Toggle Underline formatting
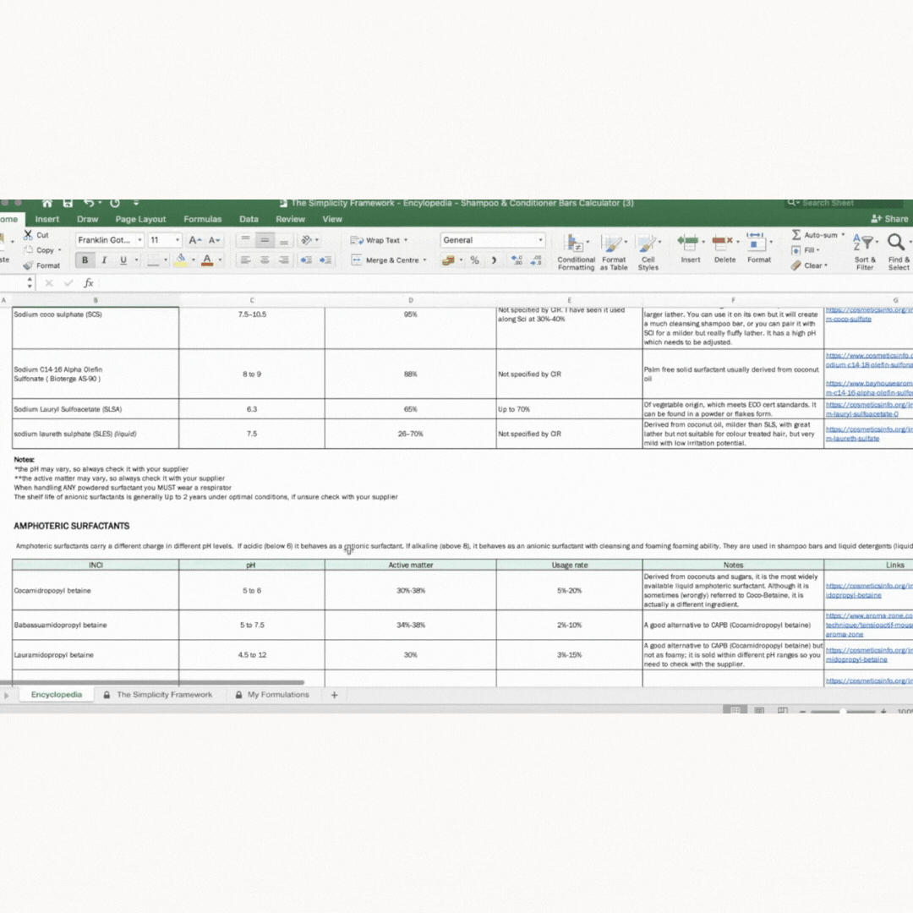The width and height of the screenshot is (913, 913). point(123,260)
